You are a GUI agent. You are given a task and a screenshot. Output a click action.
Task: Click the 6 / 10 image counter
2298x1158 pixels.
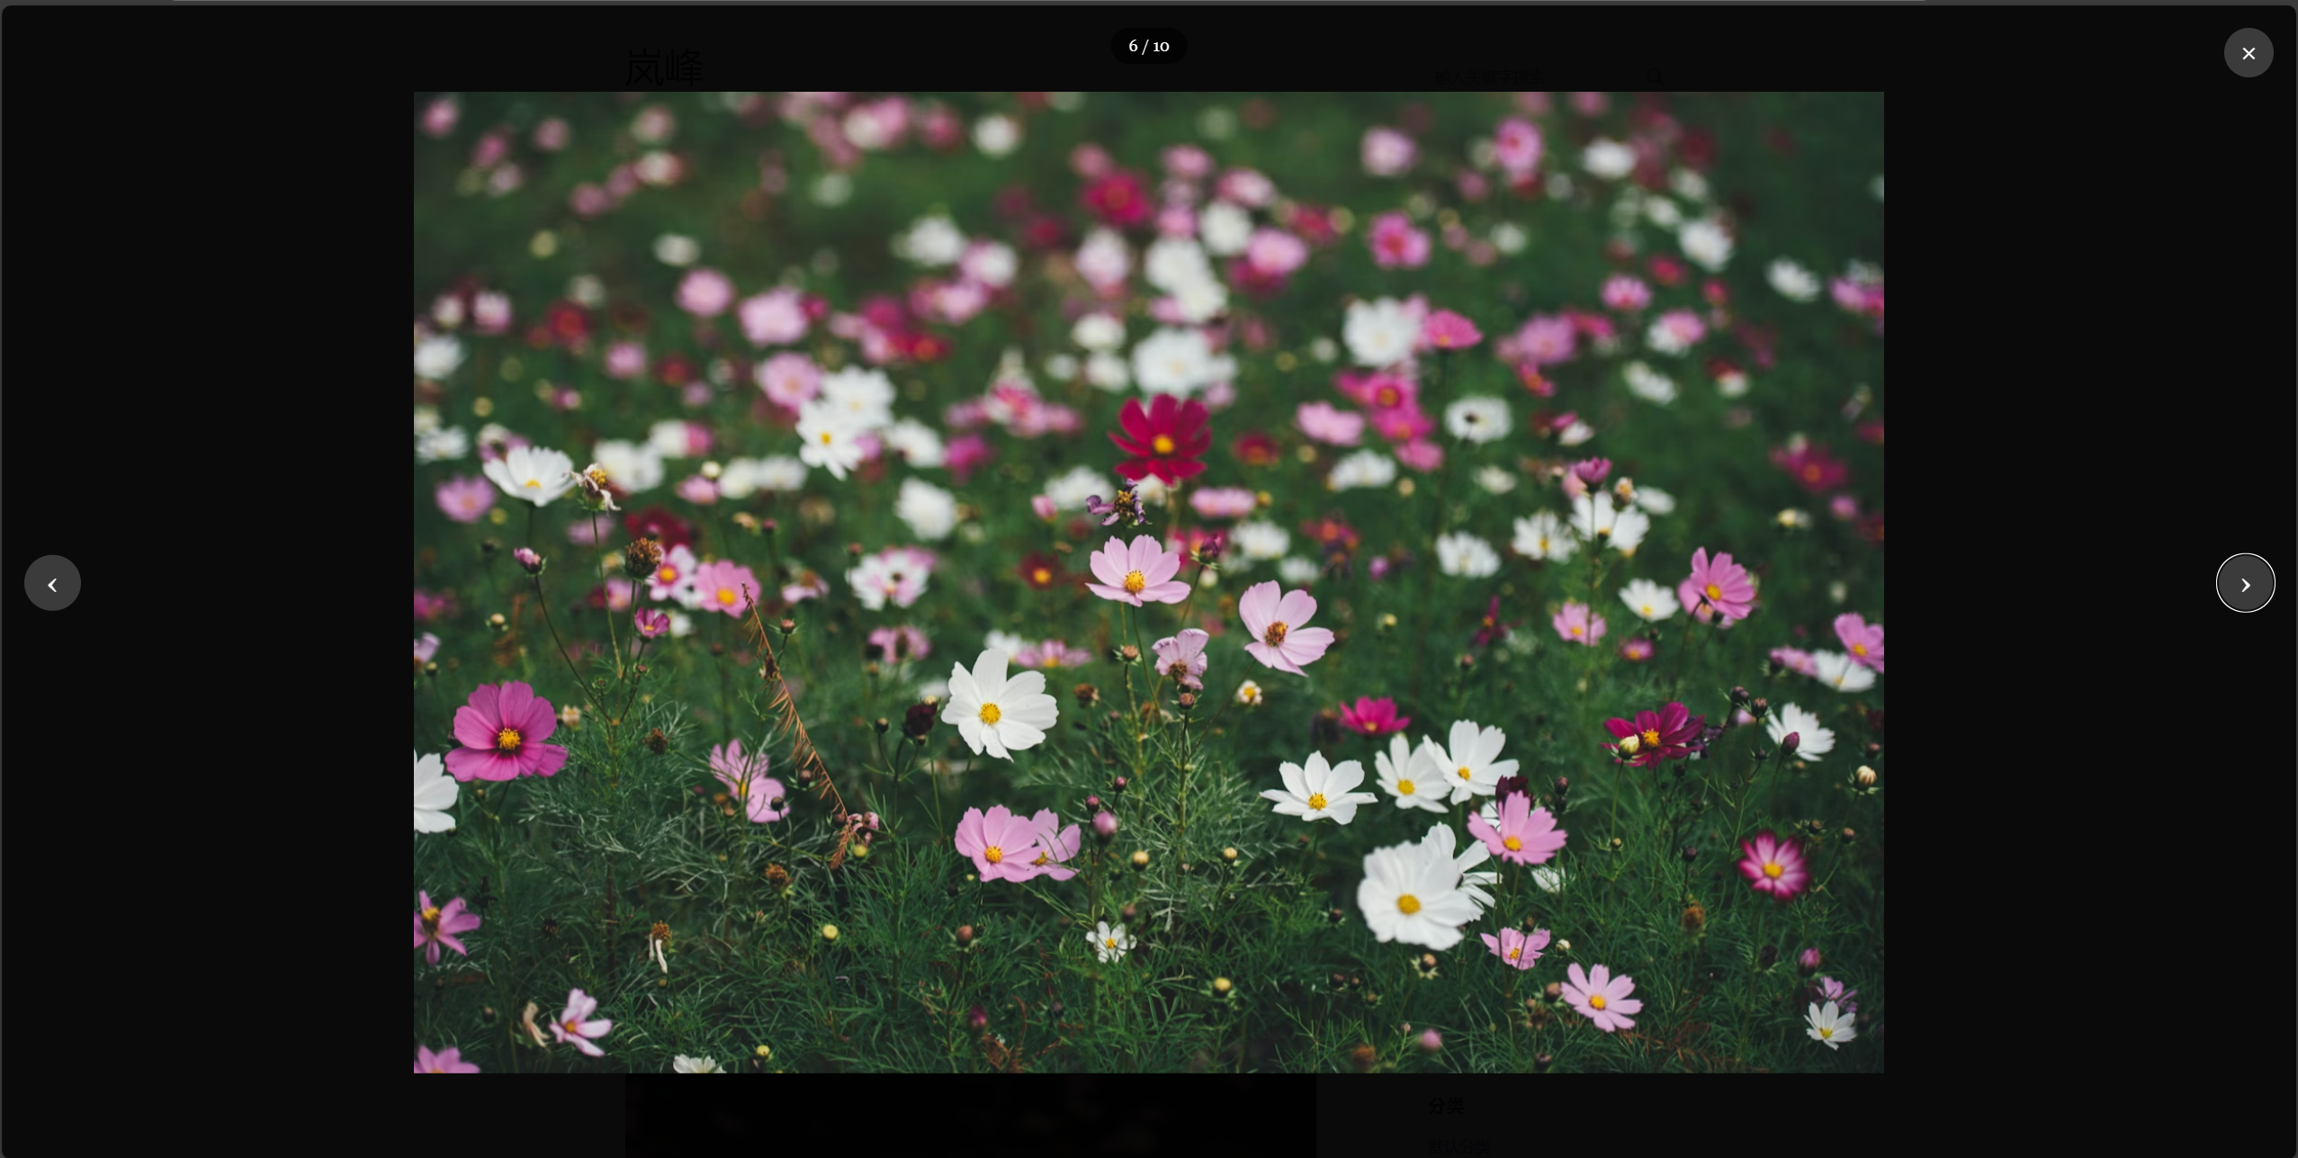(1148, 46)
